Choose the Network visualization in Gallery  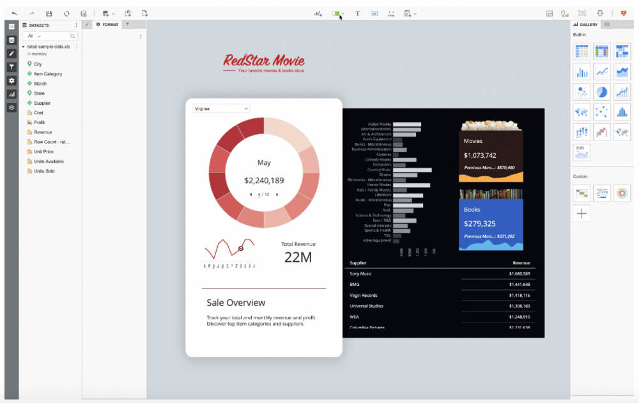tap(602, 112)
